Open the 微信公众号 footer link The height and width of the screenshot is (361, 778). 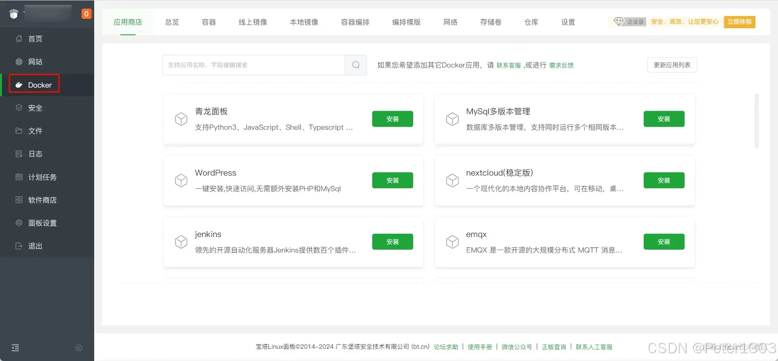coord(517,347)
